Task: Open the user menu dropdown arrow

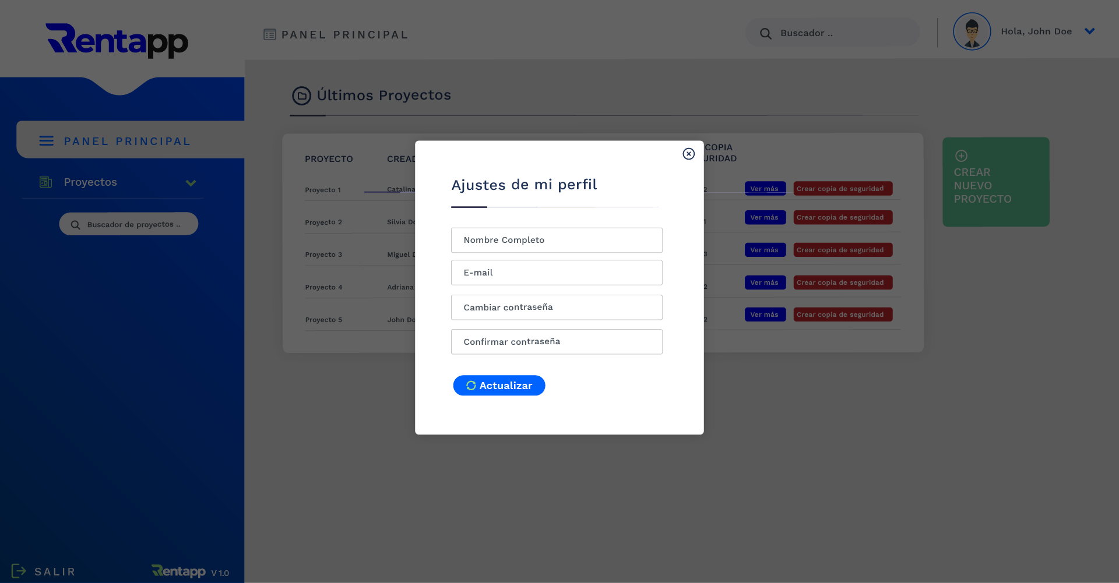Action: [1089, 31]
